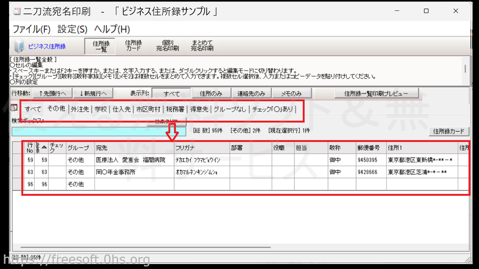This screenshot has width=479, height=269.
Task: Click the Business address book building icon
Action: point(19,46)
